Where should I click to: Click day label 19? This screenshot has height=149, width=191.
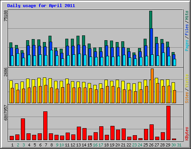coord(112,145)
